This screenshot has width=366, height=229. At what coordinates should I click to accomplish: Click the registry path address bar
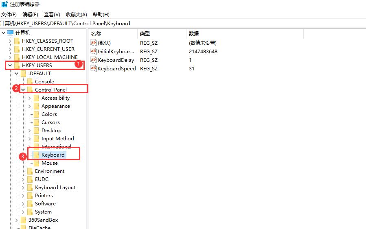[183, 24]
